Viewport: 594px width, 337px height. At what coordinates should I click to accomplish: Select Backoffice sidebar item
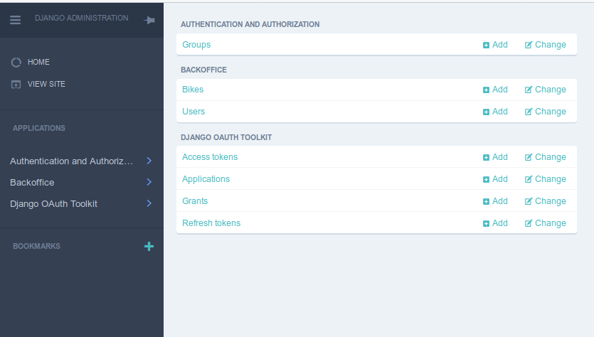tap(32, 183)
